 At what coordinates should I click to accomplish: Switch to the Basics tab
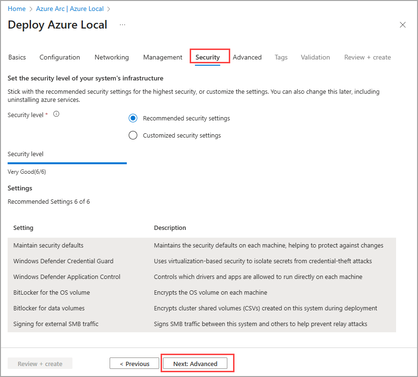coord(17,57)
